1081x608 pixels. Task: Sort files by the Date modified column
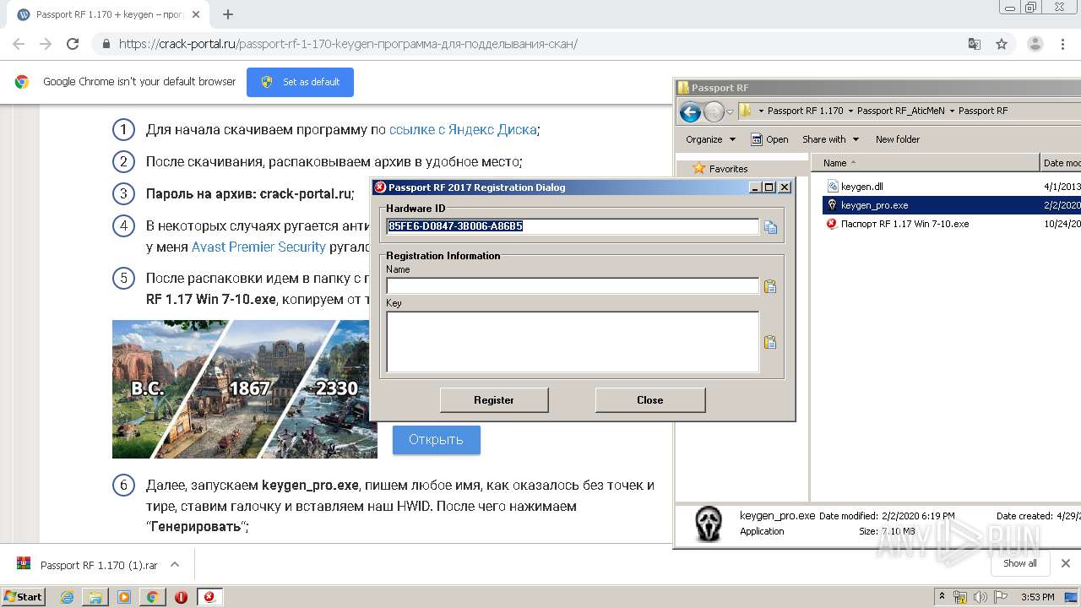[x=1061, y=163]
